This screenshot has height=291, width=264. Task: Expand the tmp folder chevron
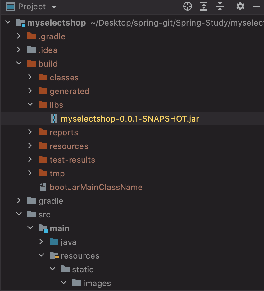30,173
